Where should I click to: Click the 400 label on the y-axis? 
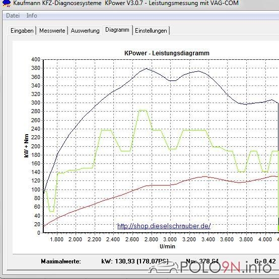click(36, 59)
